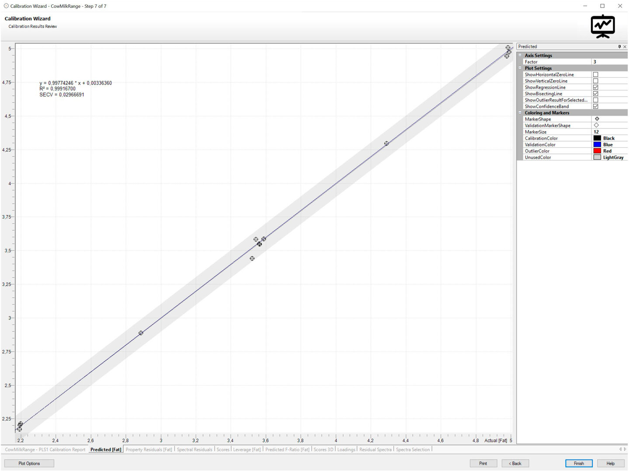
Task: Click the ValidationMarkerShape diamond symbol
Action: point(597,125)
